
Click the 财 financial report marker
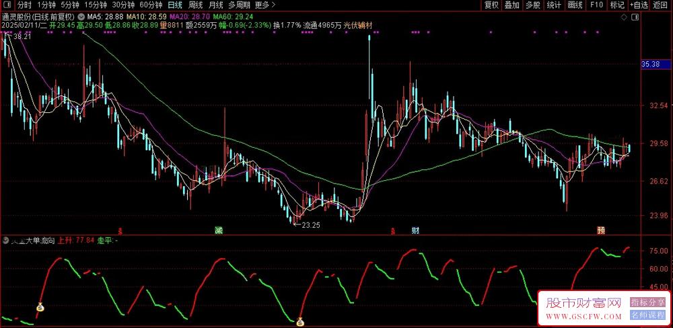pos(415,231)
